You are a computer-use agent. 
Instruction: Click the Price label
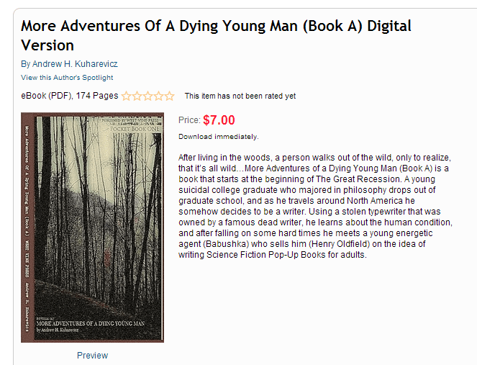[x=188, y=121]
